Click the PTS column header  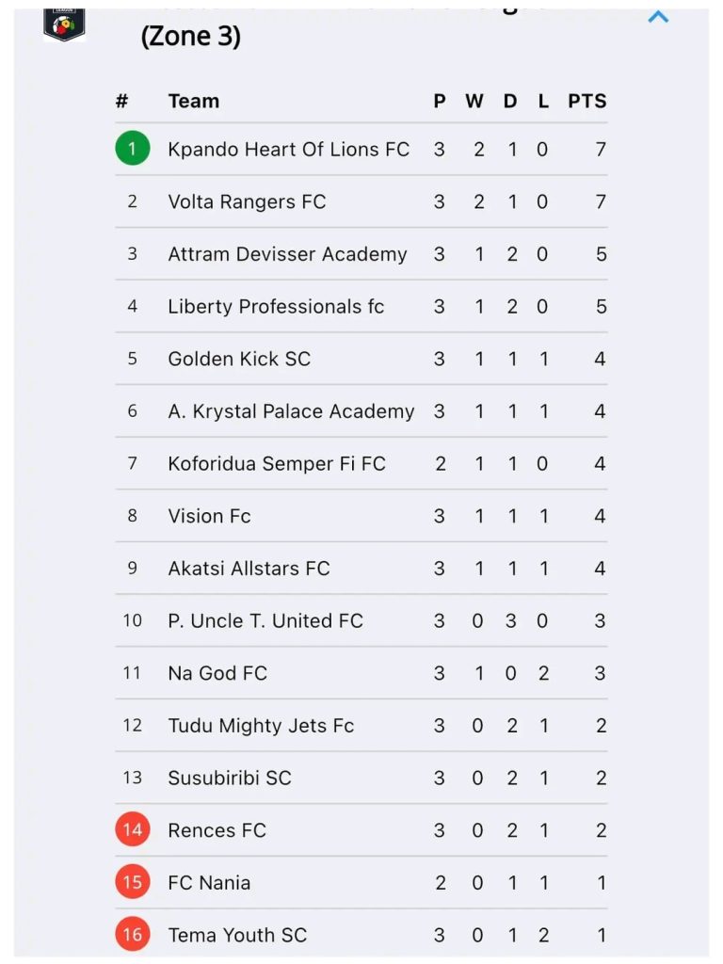587,101
